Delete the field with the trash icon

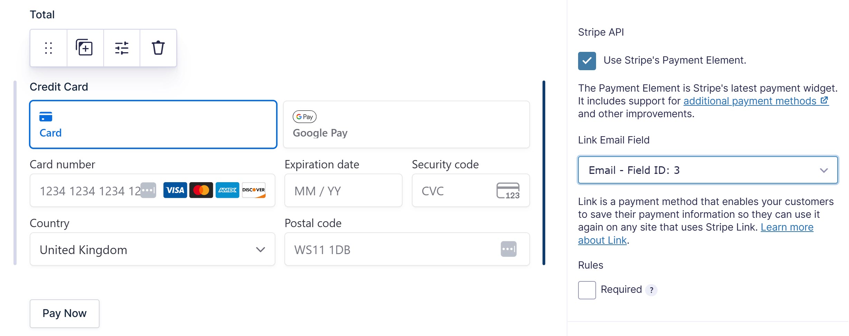158,48
